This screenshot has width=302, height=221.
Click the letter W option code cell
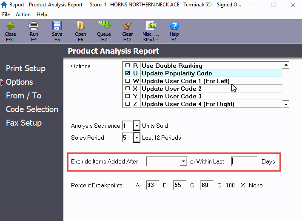point(136,81)
